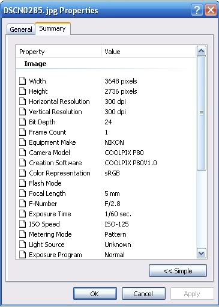
Task: Select the Metering Mode label
Action: coord(50,234)
